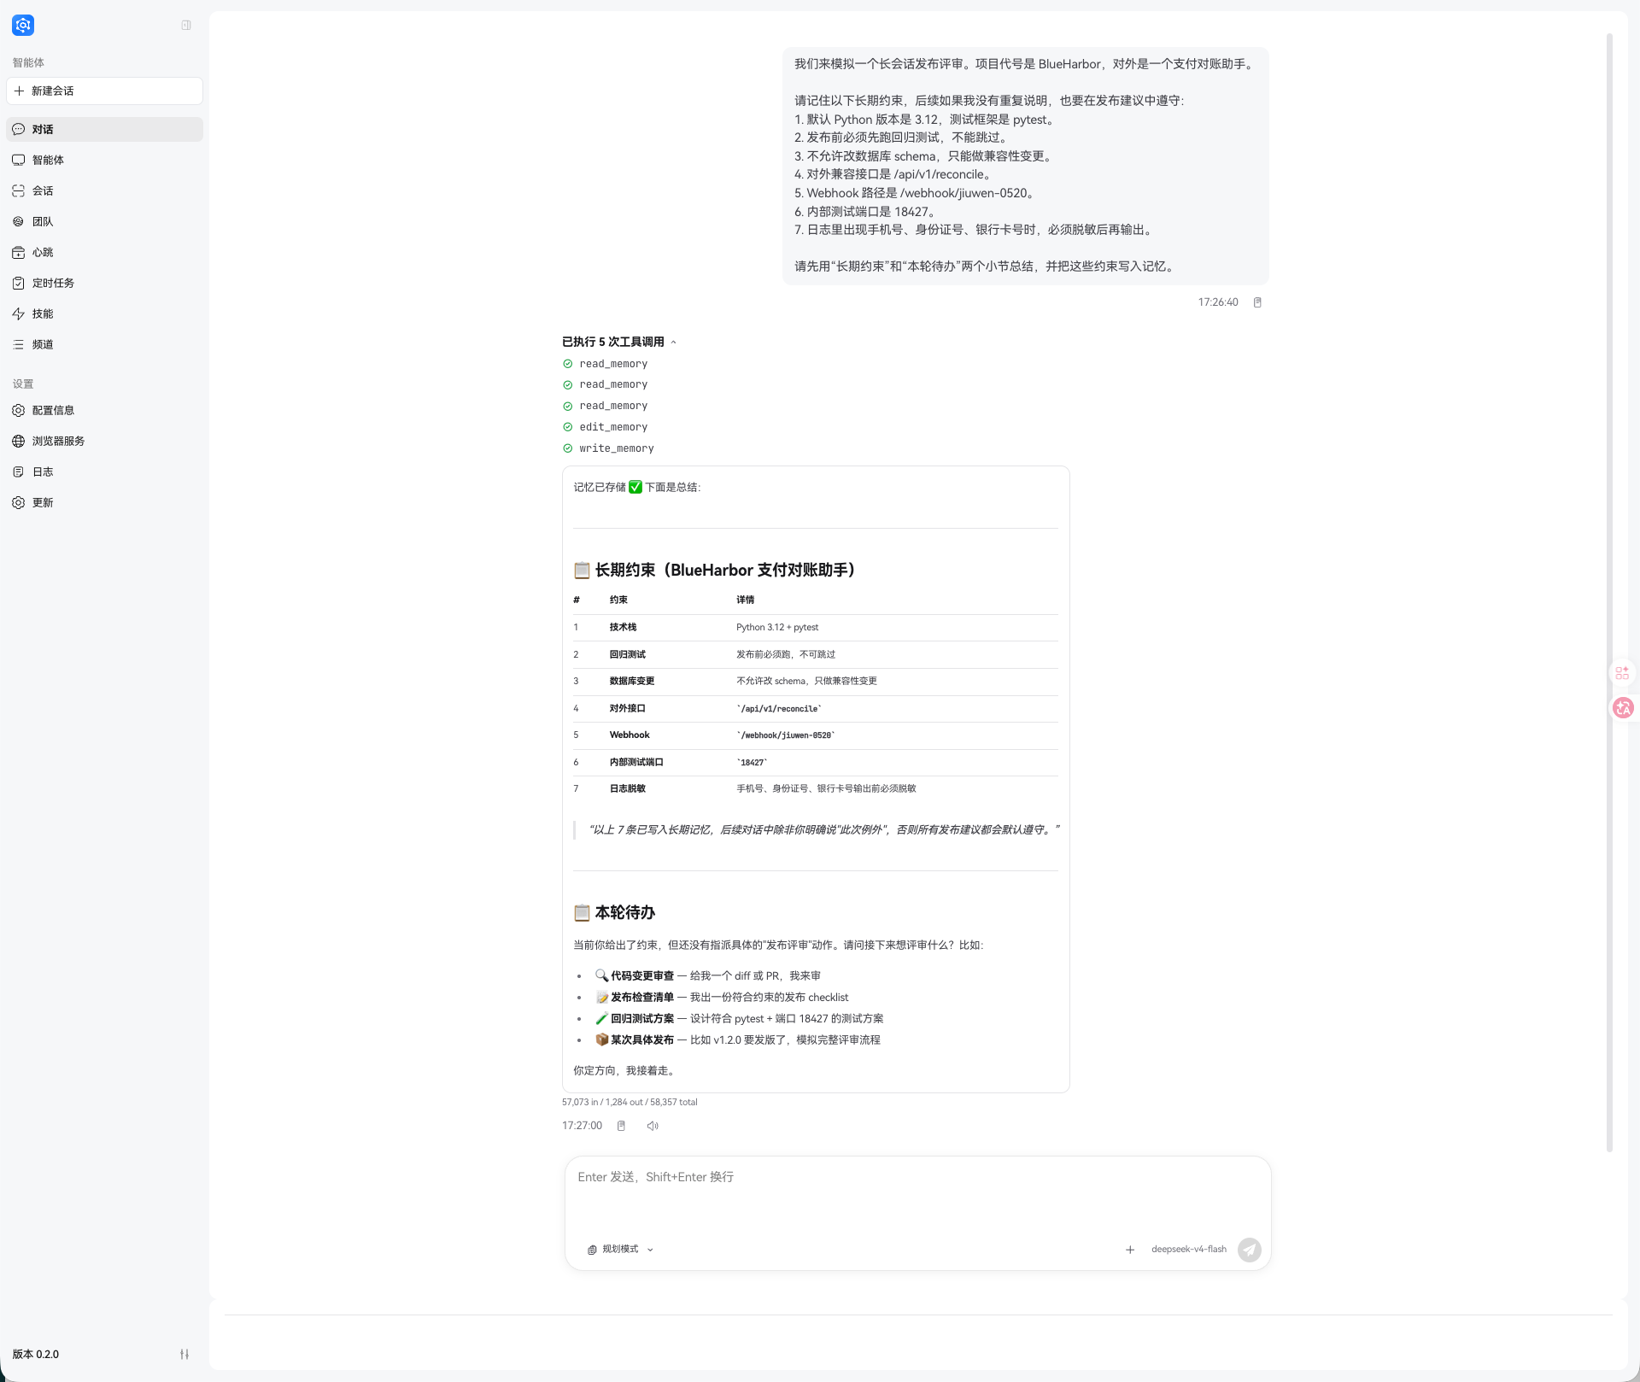Click the edit_memory success check icon
Image resolution: width=1640 pixels, height=1382 pixels.
tap(568, 427)
